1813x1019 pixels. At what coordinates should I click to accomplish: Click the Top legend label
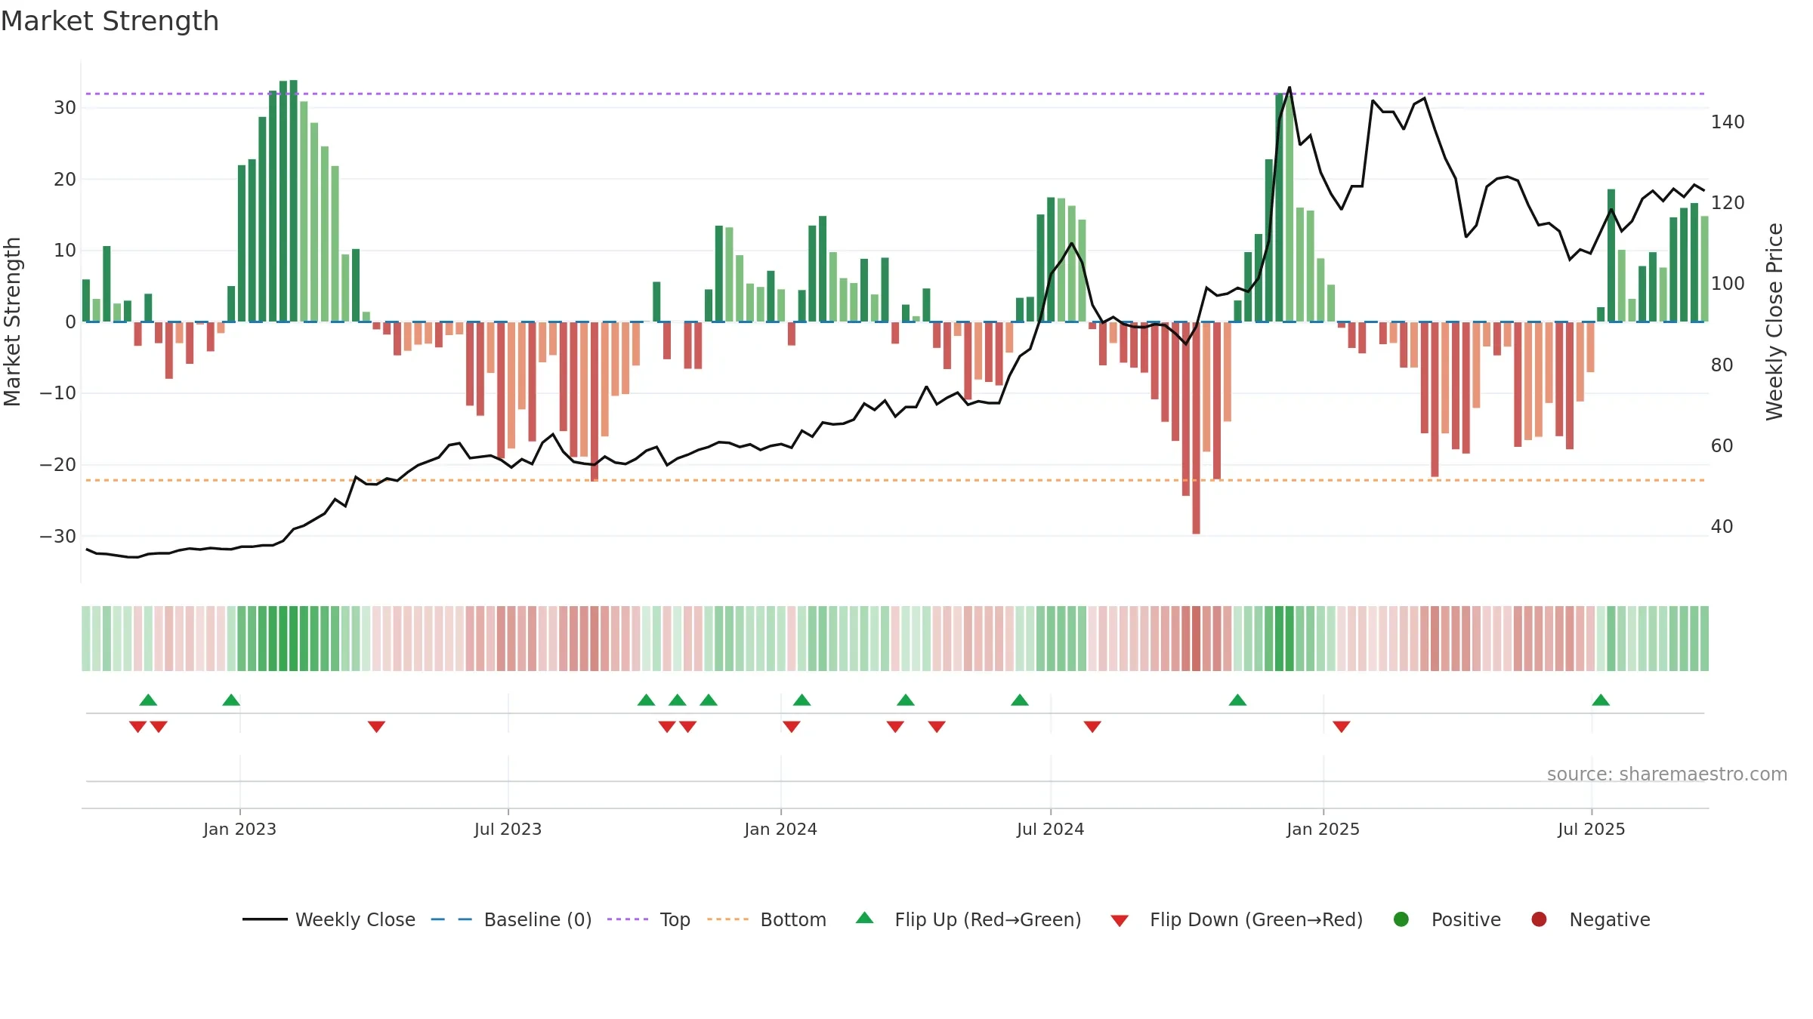click(x=675, y=920)
